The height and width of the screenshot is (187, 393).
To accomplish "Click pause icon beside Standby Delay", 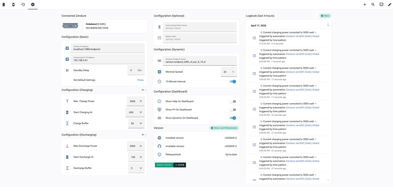I will (x=67, y=70).
